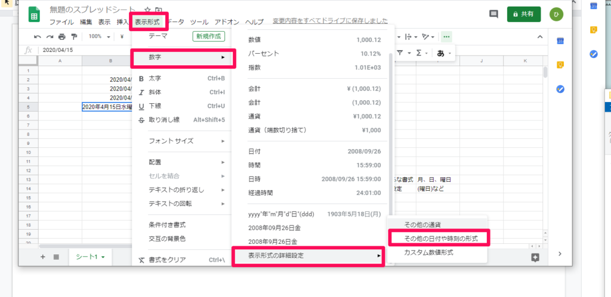Open Google Calendar in the side panel
Screen dimensions: 611x297
(560, 41)
